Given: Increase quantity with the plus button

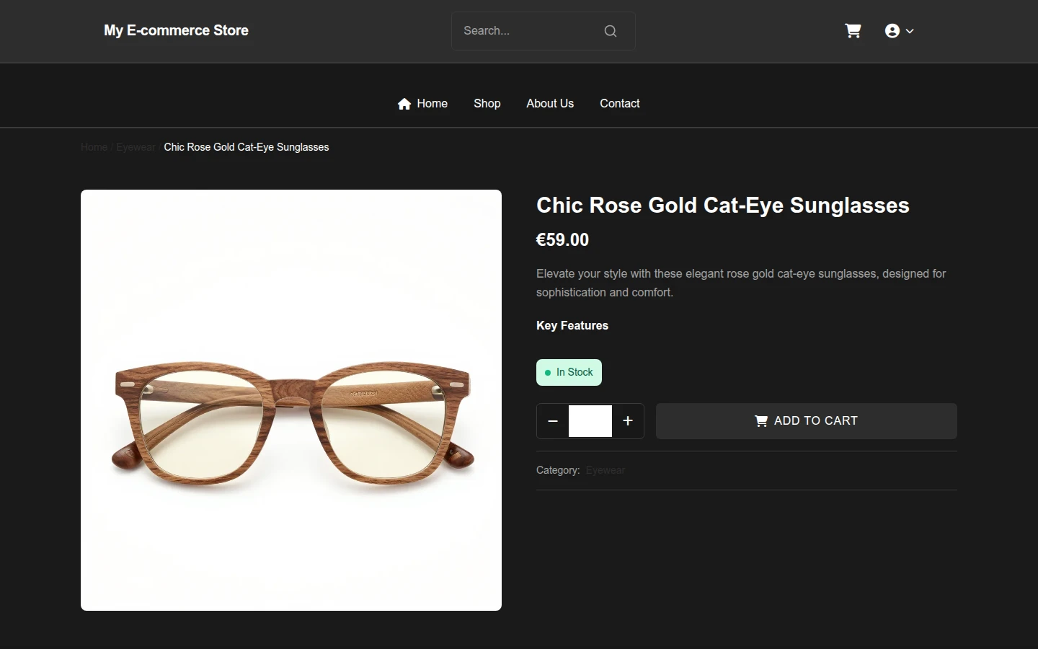Looking at the screenshot, I should pyautogui.click(x=628, y=421).
